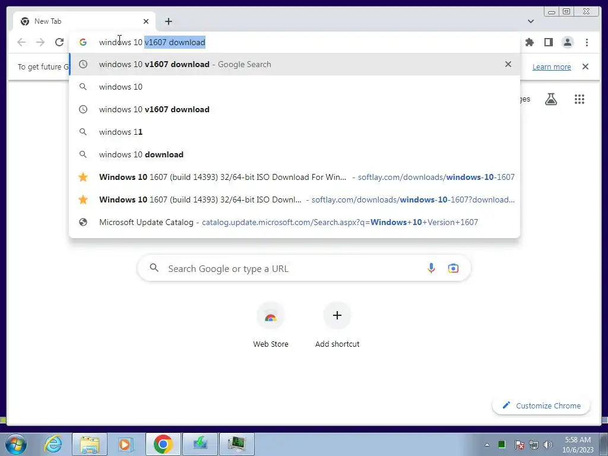Close the New Tab tab
Viewport: 608px width, 456px height.
click(146, 21)
